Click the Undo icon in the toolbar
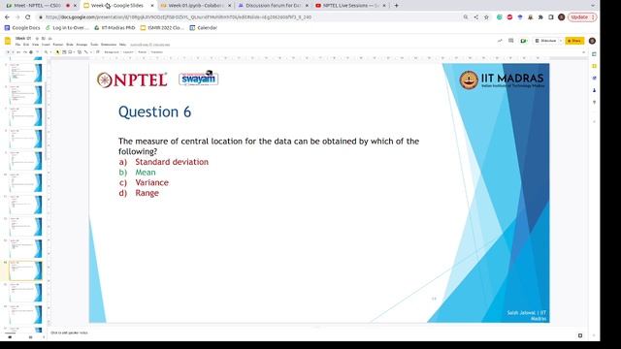 [x=17, y=51]
